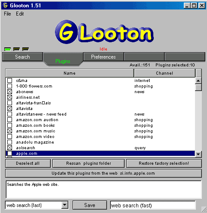Click the Deselect all button
207x213 pixels.
[x=28, y=163]
